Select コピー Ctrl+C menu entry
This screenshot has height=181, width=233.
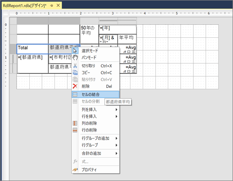(x=96, y=73)
